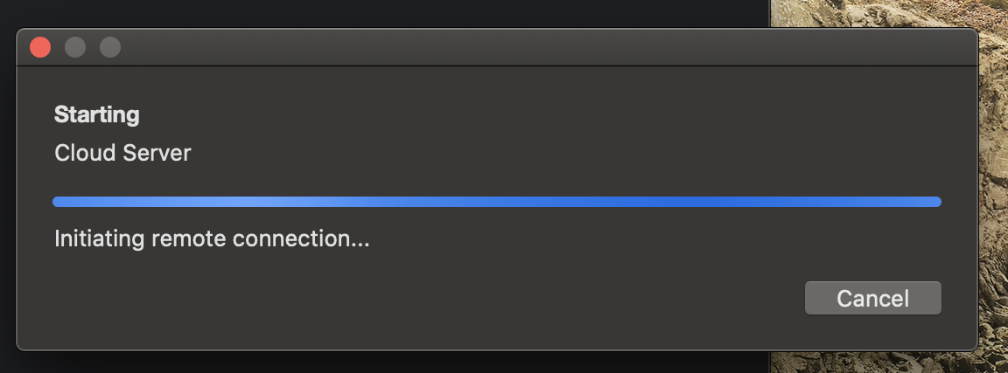Click the right end of the progress bar
The height and width of the screenshot is (373, 1008).
[935, 202]
